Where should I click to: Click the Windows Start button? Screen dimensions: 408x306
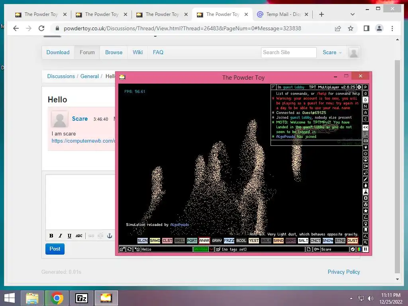click(10, 298)
